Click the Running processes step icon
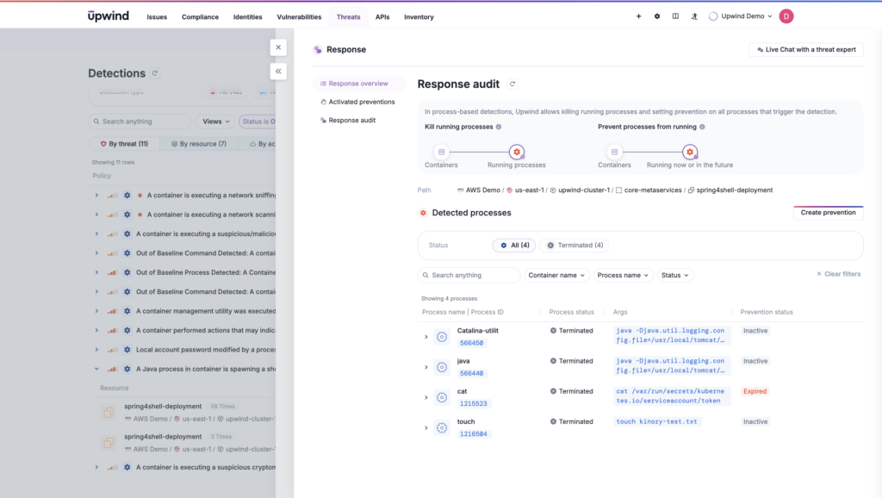882x498 pixels. pos(517,152)
